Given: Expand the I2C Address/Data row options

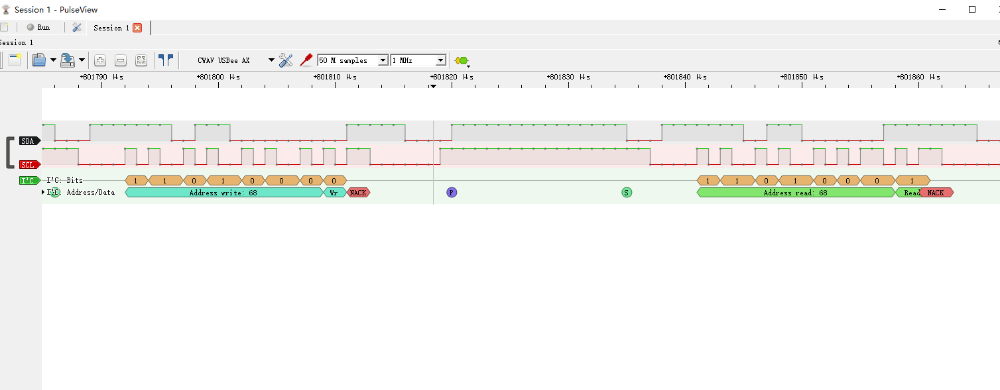Looking at the screenshot, I should 43,193.
